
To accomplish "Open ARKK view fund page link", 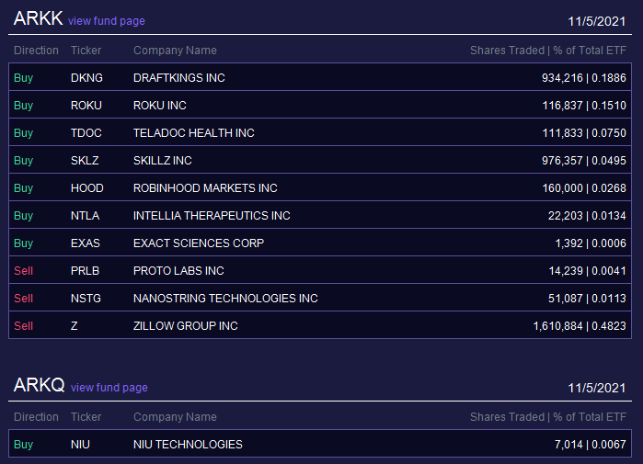I will click(x=106, y=21).
